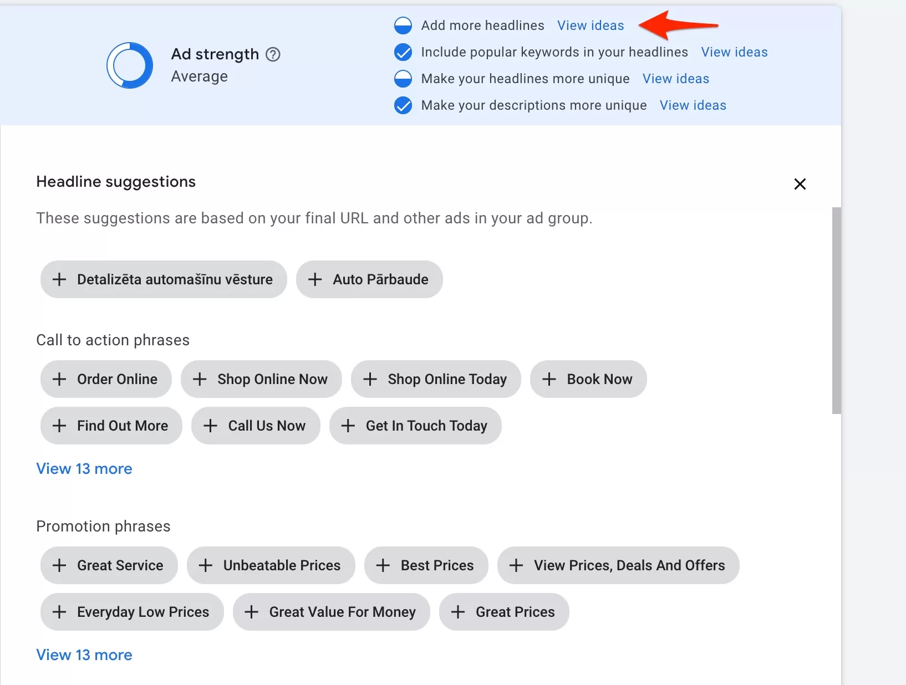Viewport: 906px width, 685px height.
Task: Add the Auto Pārbaude headline suggestion
Action: click(x=369, y=279)
